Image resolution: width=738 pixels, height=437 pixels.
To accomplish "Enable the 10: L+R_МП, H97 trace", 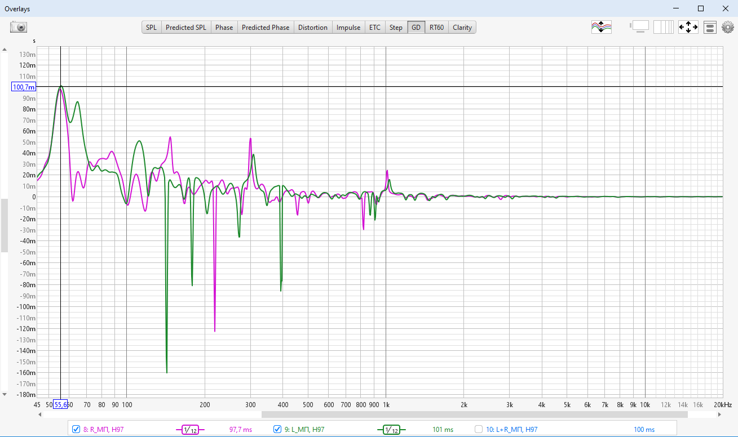I will (x=479, y=430).
